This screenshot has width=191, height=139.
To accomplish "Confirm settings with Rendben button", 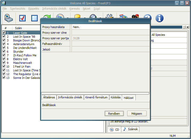I will coord(114,114).
